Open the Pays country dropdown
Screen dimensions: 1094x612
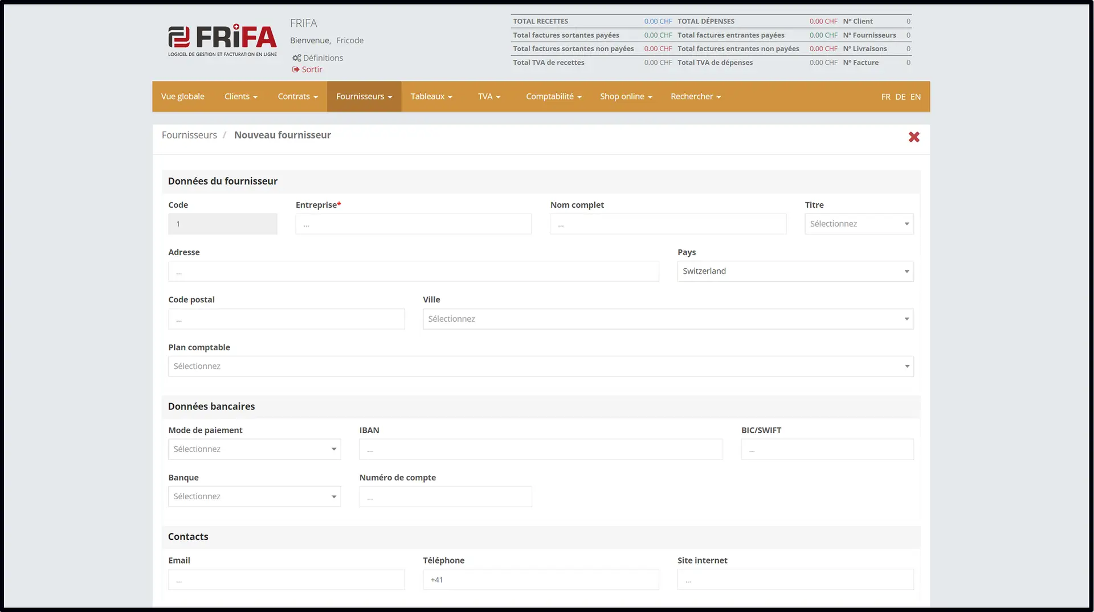(x=795, y=271)
